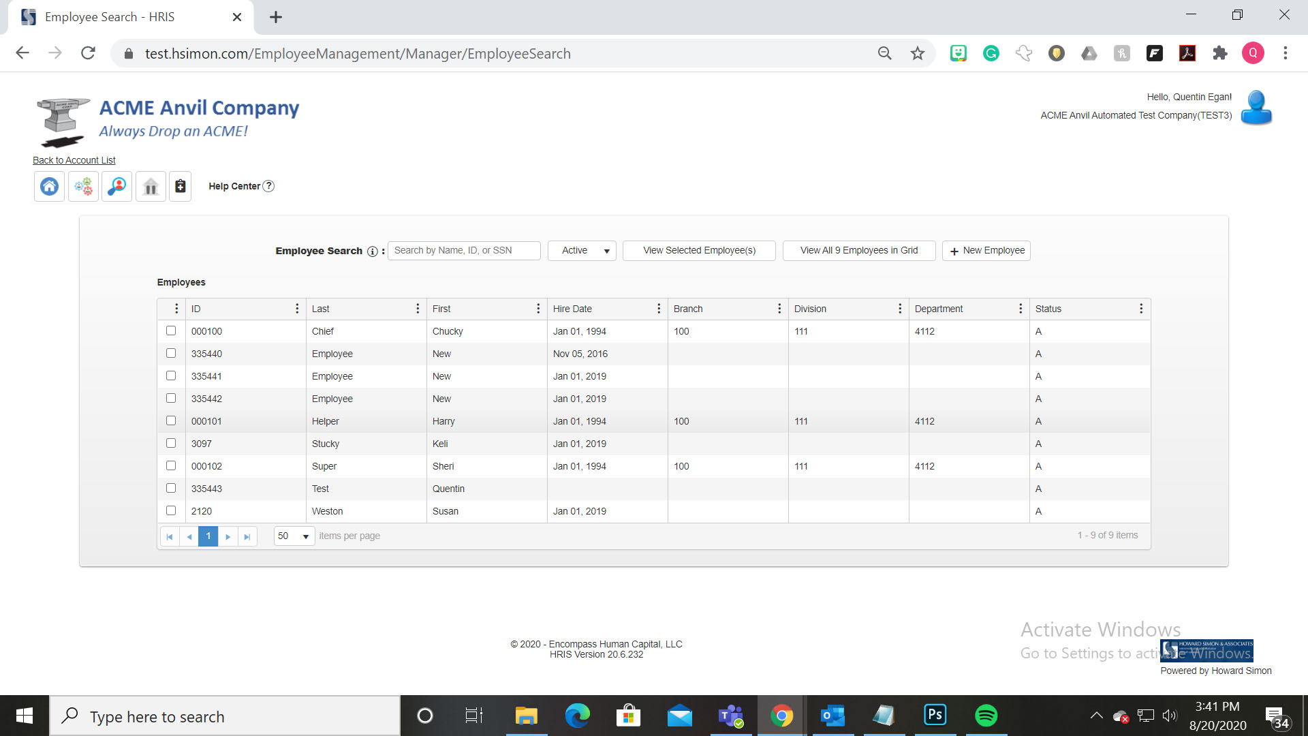The image size is (1308, 736).
Task: Select checkbox for employee 000100 Chief
Action: pos(171,331)
